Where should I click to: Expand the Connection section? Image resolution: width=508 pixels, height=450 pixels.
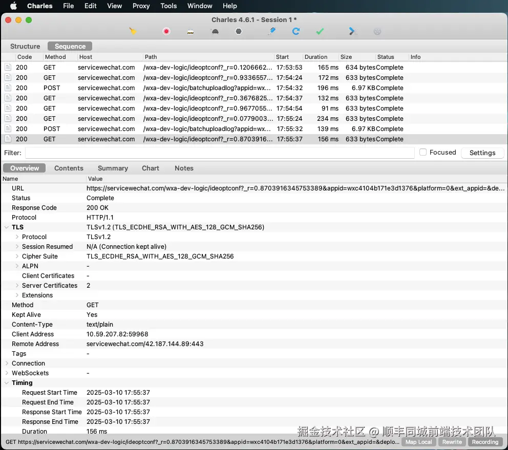click(7, 363)
